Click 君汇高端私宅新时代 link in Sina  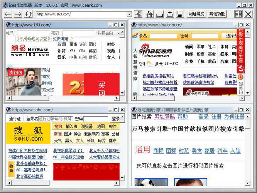tap(200, 76)
